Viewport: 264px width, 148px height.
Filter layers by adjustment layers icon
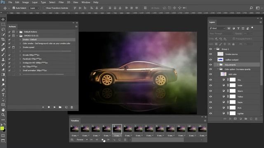point(233,28)
